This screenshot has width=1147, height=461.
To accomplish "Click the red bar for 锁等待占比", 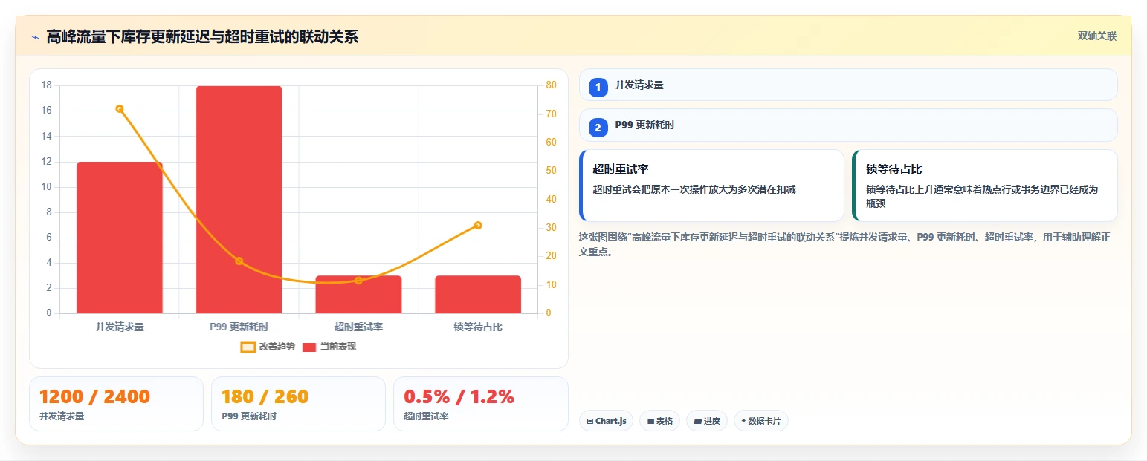I will [x=478, y=295].
